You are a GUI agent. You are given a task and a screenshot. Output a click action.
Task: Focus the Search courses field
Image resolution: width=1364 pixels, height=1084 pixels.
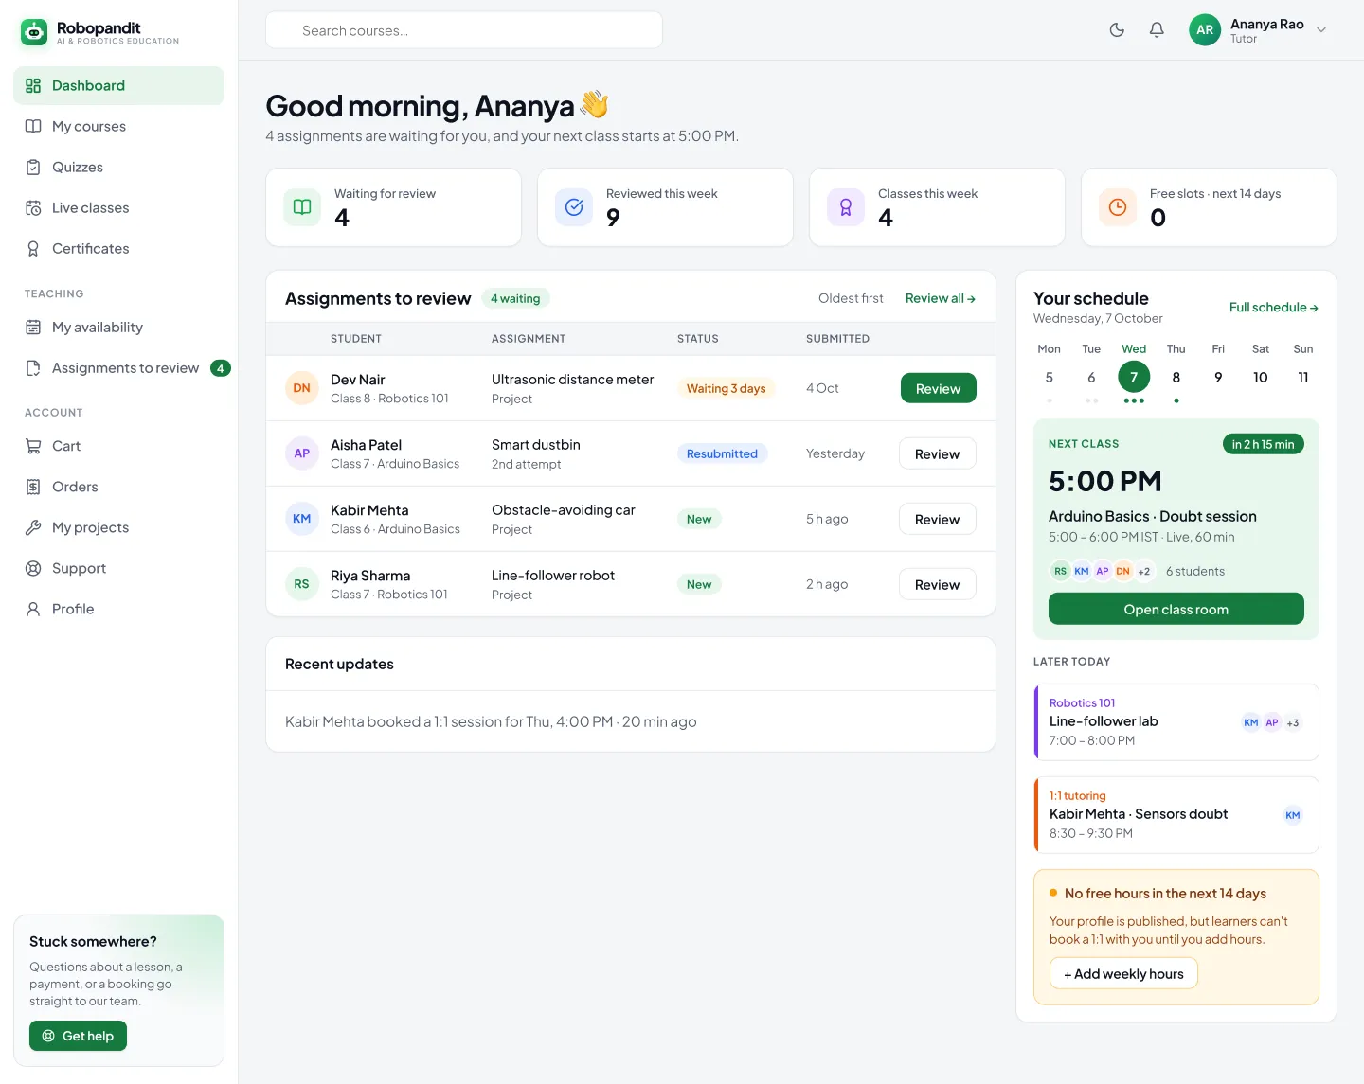tap(464, 30)
